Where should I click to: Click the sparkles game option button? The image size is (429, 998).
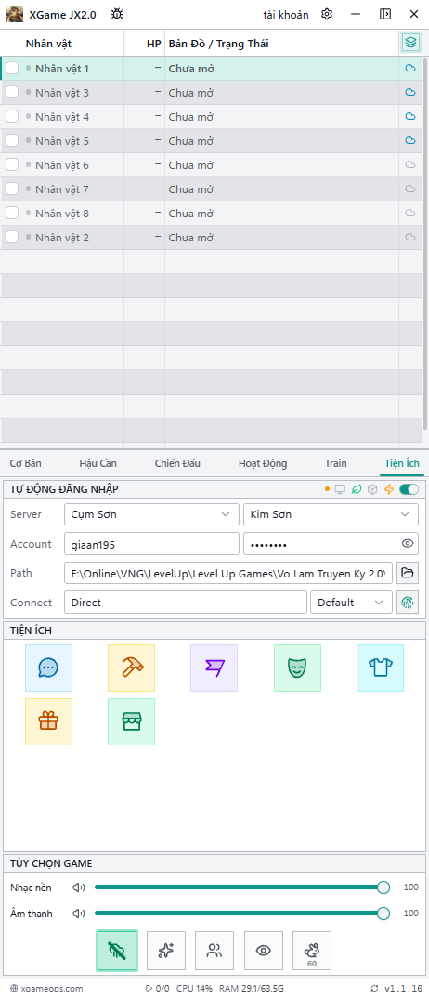(166, 951)
